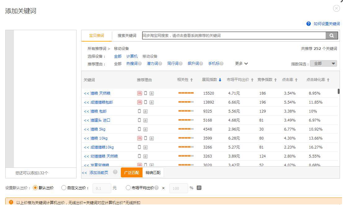打开"指数筛选"的"全部"下拉框
The width and height of the screenshot is (343, 205).
click(x=323, y=63)
